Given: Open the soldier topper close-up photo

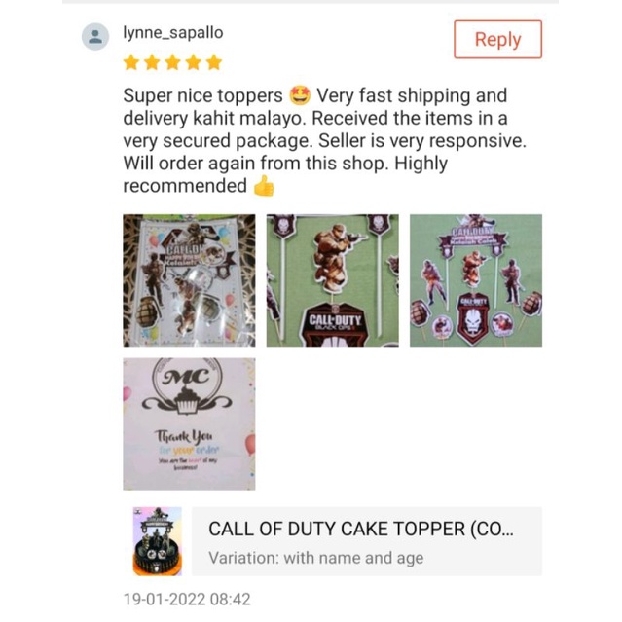Looking at the screenshot, I should click(x=333, y=280).
